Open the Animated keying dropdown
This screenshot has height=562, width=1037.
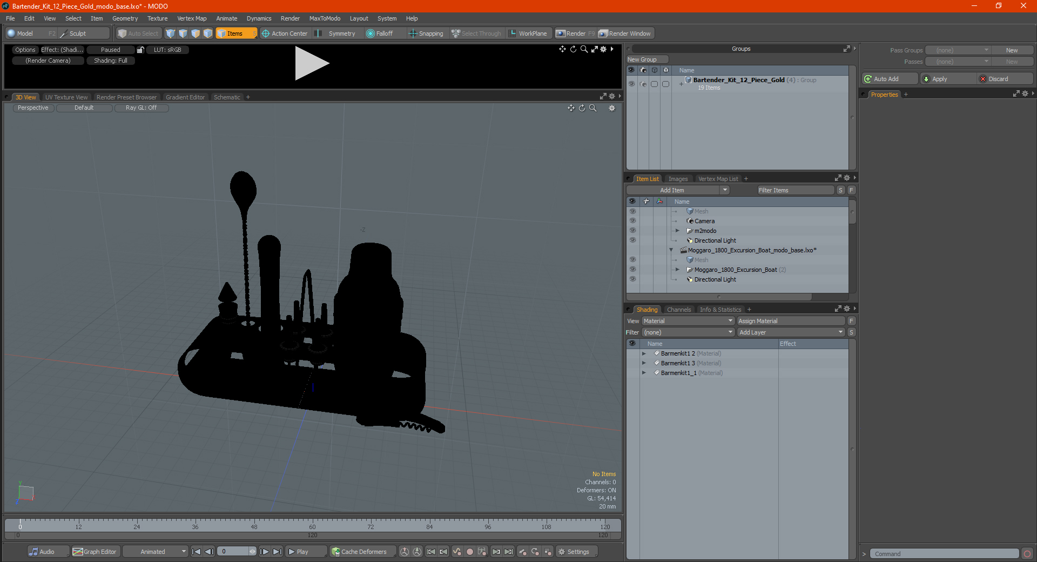155,552
